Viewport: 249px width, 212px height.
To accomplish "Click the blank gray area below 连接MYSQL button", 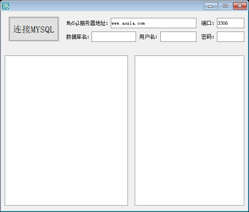I will point(34,48).
